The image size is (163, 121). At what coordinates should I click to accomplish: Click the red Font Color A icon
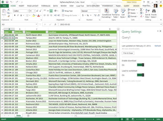pos(38,15)
